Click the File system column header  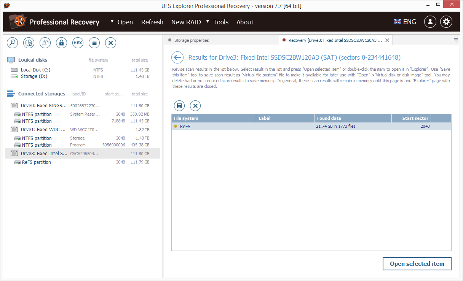coord(214,118)
